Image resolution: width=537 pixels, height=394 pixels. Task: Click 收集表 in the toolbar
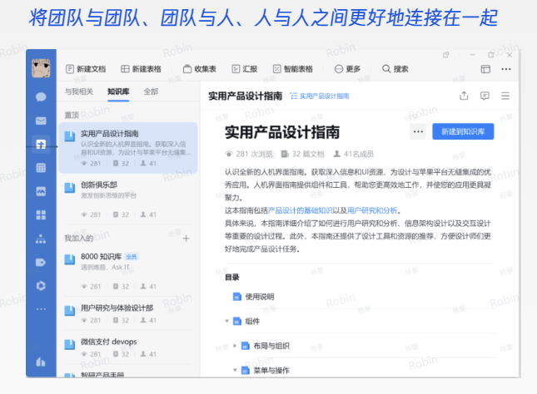click(x=200, y=69)
